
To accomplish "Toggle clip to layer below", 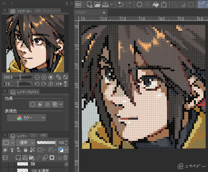I will coord(5,150).
